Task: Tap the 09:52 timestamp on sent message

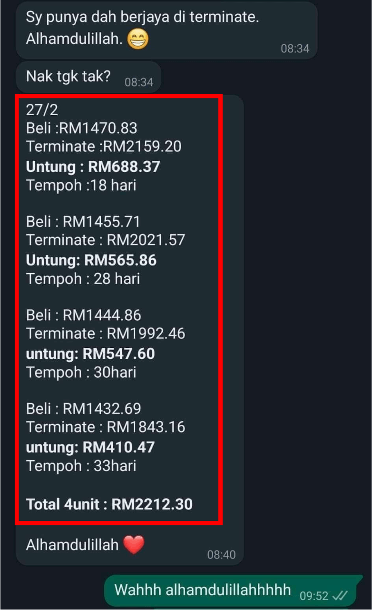Action: pos(314,596)
